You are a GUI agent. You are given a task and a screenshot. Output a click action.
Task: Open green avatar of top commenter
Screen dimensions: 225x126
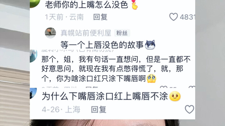(35, 3)
